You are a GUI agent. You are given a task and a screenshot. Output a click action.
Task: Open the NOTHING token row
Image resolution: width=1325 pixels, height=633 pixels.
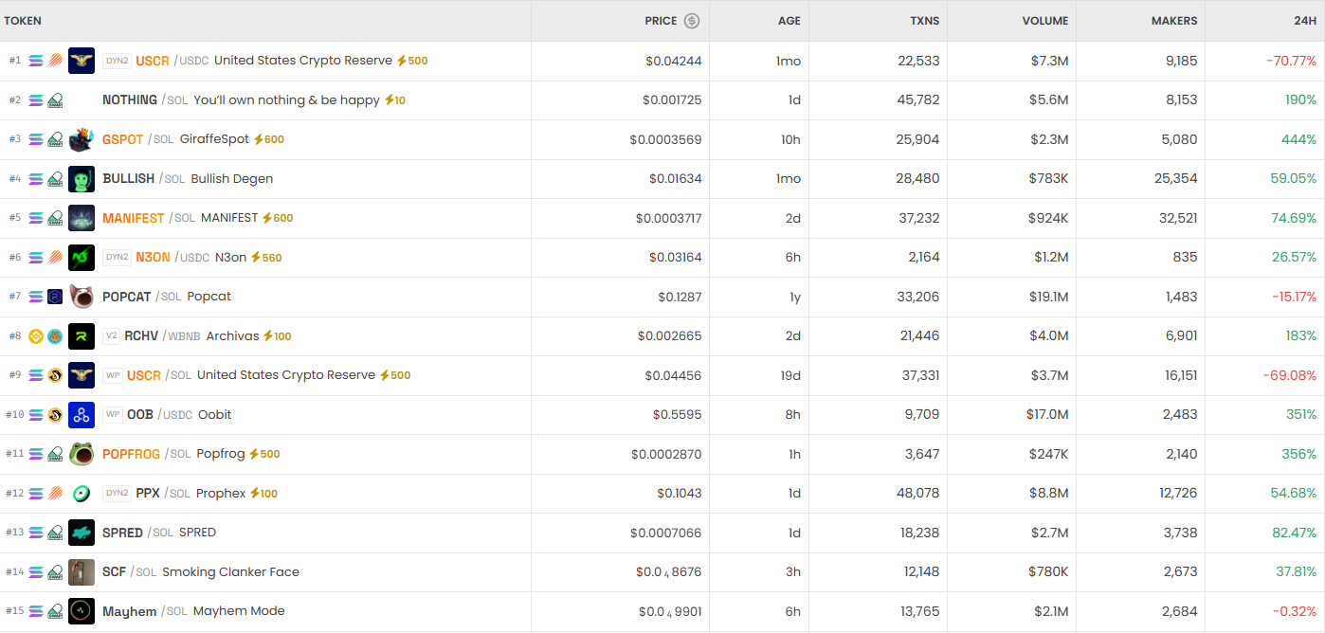[130, 99]
